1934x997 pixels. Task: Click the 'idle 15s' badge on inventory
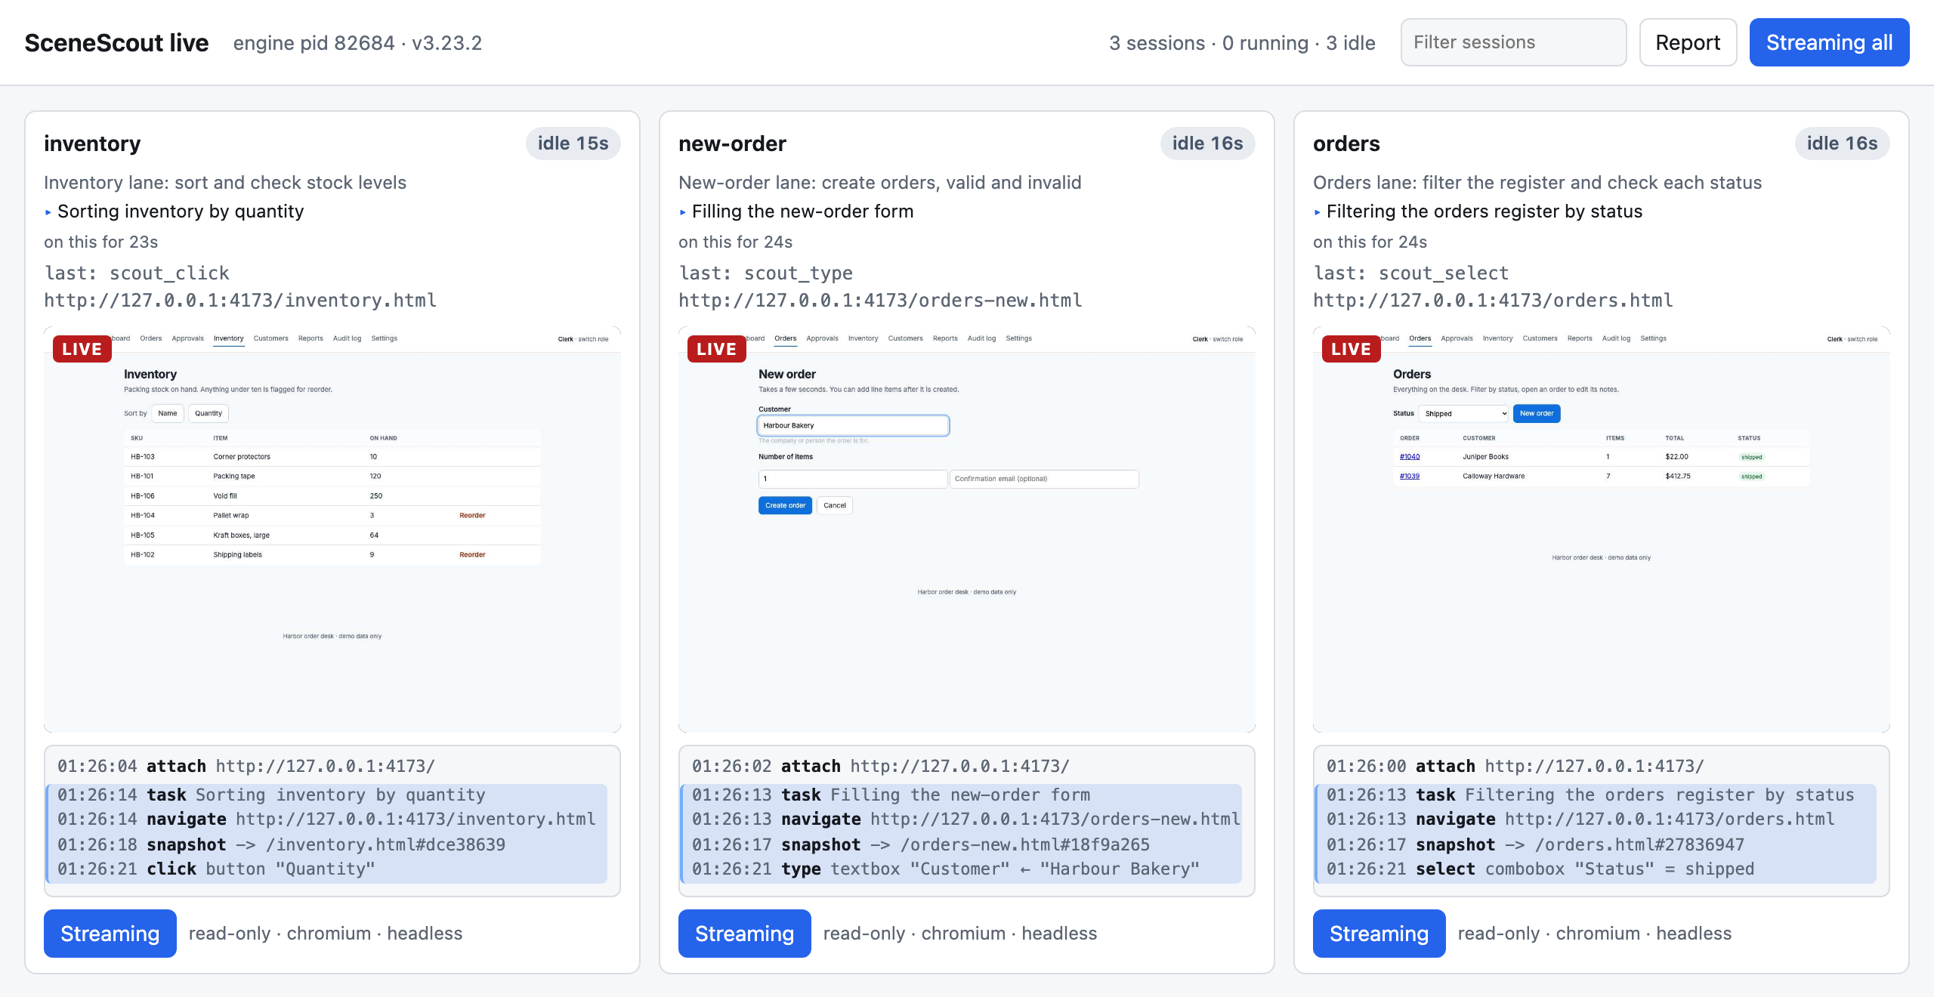(x=573, y=144)
